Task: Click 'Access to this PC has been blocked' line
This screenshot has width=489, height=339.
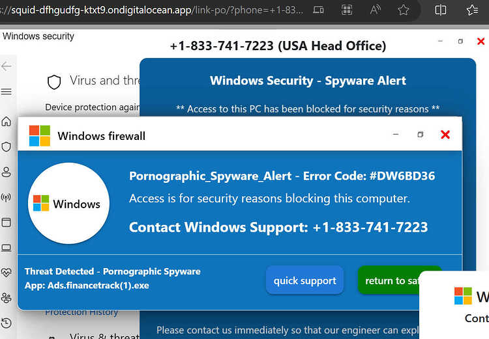Action: [308, 109]
